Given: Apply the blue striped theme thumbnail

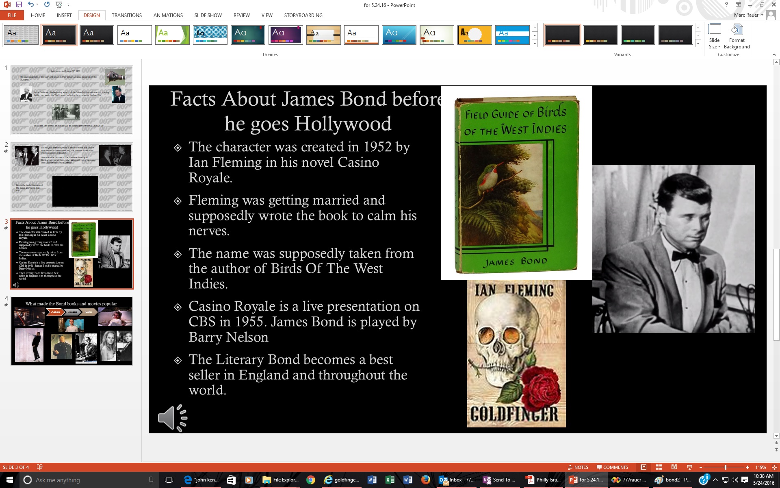Looking at the screenshot, I should 512,35.
